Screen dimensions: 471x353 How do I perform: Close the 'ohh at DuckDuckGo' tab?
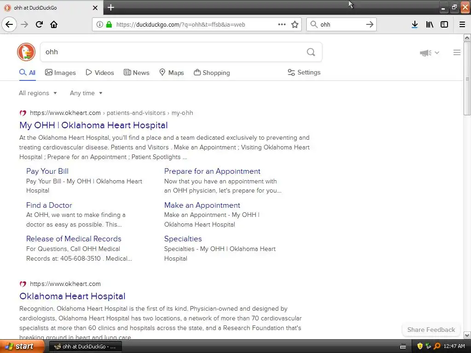pos(95,7)
